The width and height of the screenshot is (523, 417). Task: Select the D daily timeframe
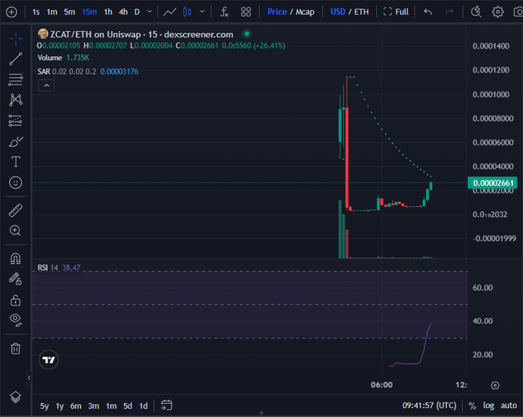pyautogui.click(x=137, y=12)
